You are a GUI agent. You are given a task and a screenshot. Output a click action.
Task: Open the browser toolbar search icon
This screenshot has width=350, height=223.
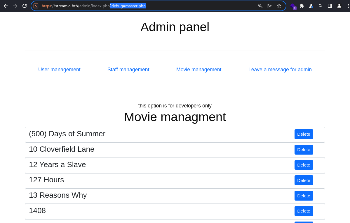click(320, 6)
